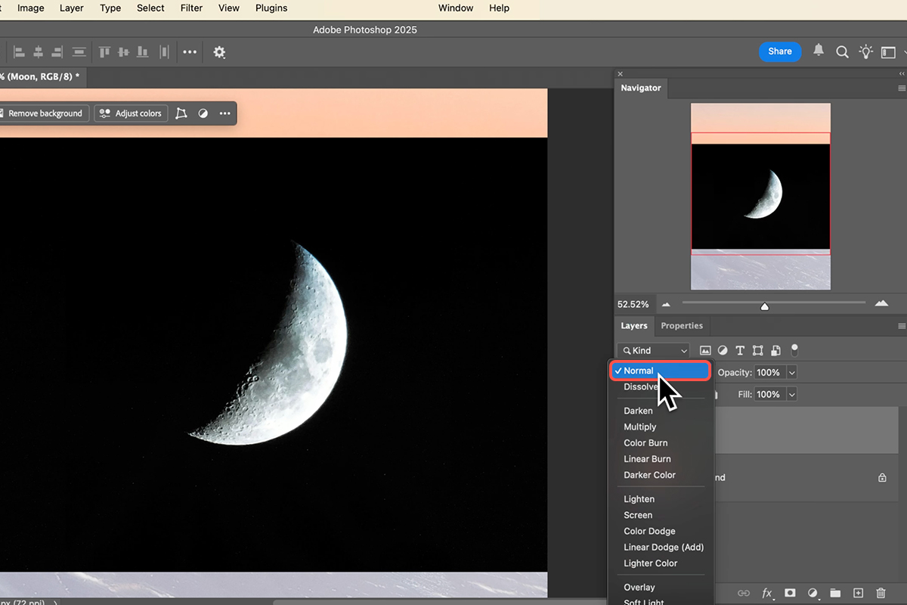
Task: Click the align top edges icon
Action: [x=104, y=52]
